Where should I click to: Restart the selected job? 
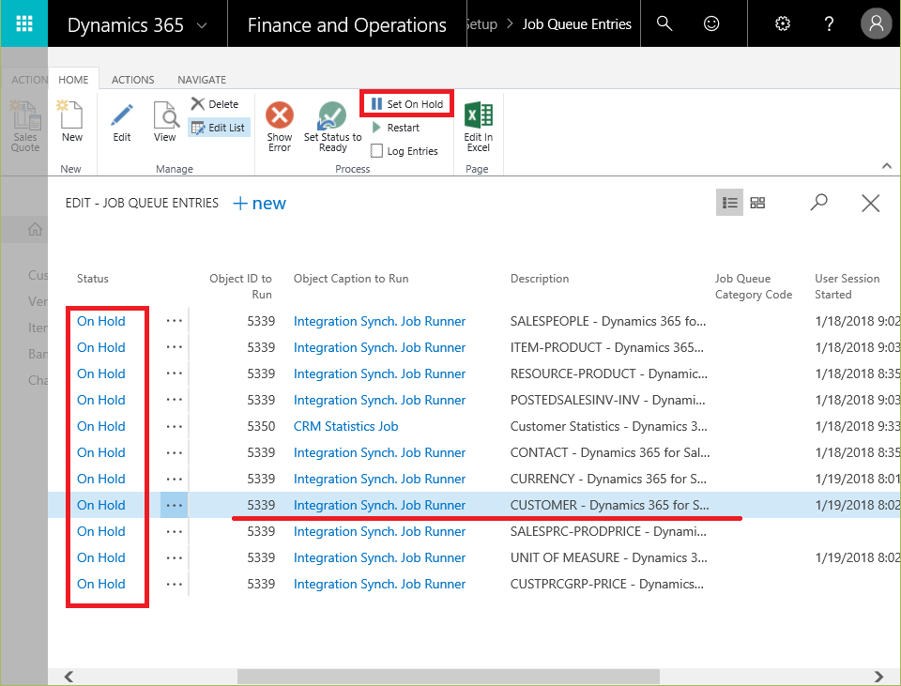point(396,128)
